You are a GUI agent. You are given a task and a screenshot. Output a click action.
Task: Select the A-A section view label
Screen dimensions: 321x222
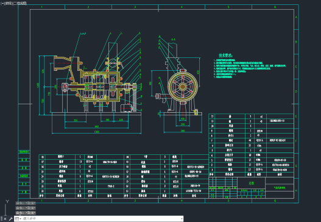click(173, 40)
